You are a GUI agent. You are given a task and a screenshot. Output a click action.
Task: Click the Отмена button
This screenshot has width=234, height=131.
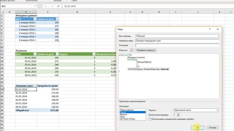coord(212,128)
